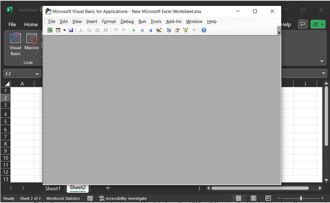Click the macro recording status bar icon
Image resolution: width=330 pixels, height=203 pixels.
[x=90, y=198]
